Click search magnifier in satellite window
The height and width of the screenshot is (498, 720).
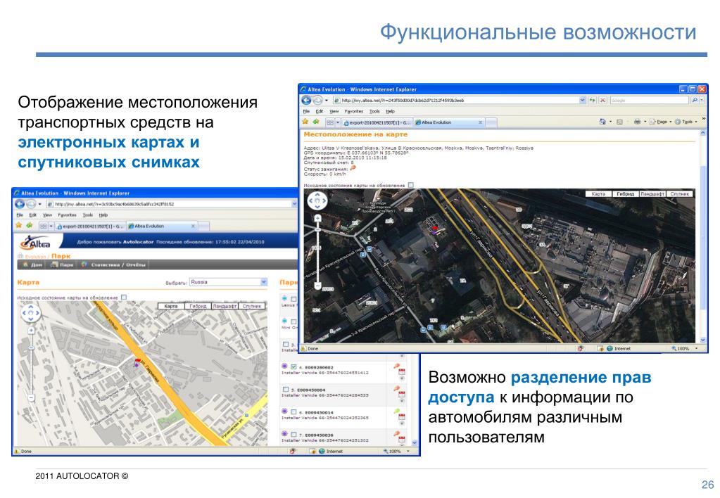(x=694, y=100)
